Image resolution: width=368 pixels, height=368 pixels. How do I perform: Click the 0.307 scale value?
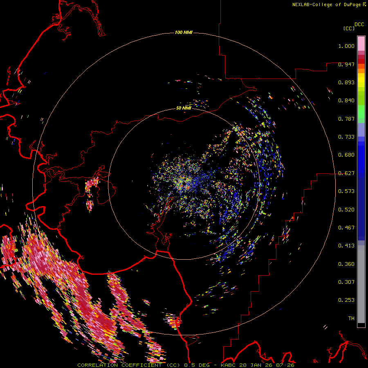point(346,282)
